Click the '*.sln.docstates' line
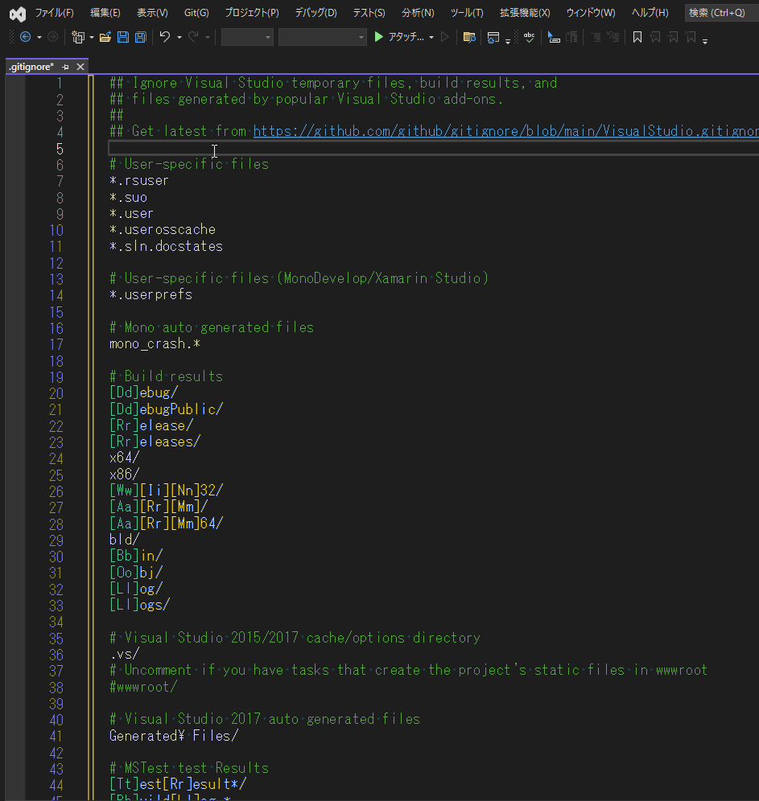The height and width of the screenshot is (801, 759). coord(166,246)
